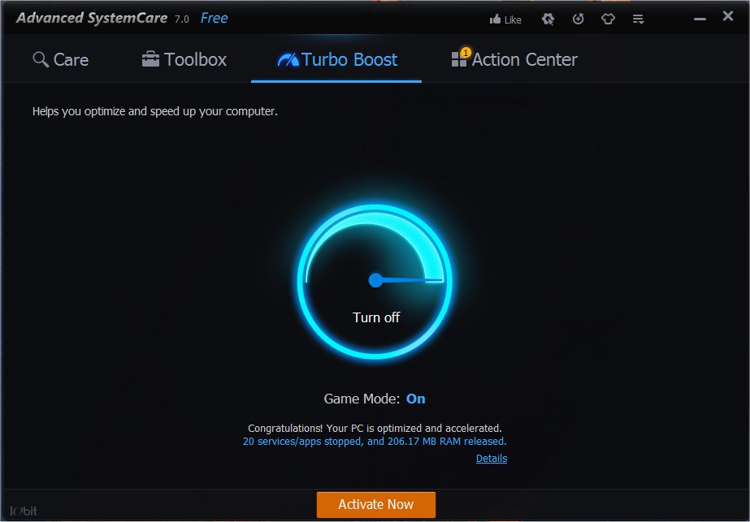Open the more options menu icon
Viewport: 750px width, 522px height.
pos(638,19)
